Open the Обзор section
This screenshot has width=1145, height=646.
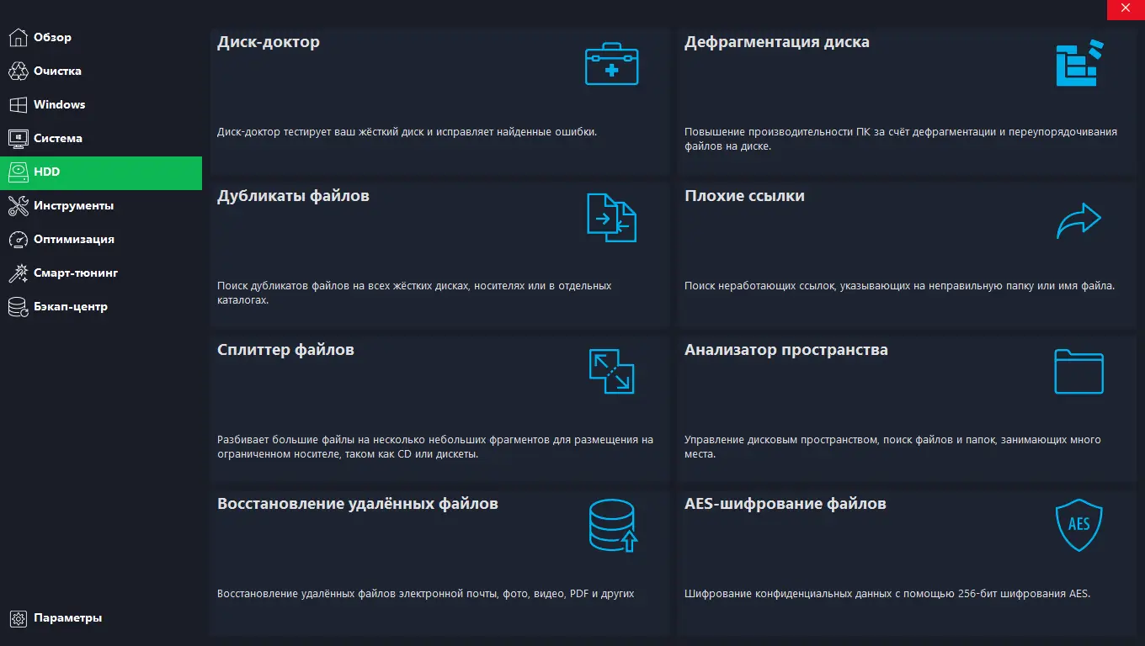click(101, 37)
